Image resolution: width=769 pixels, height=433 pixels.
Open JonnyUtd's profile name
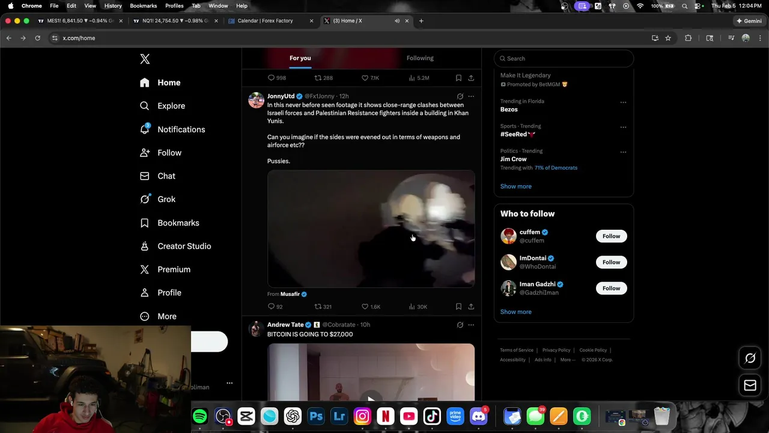coord(281,96)
